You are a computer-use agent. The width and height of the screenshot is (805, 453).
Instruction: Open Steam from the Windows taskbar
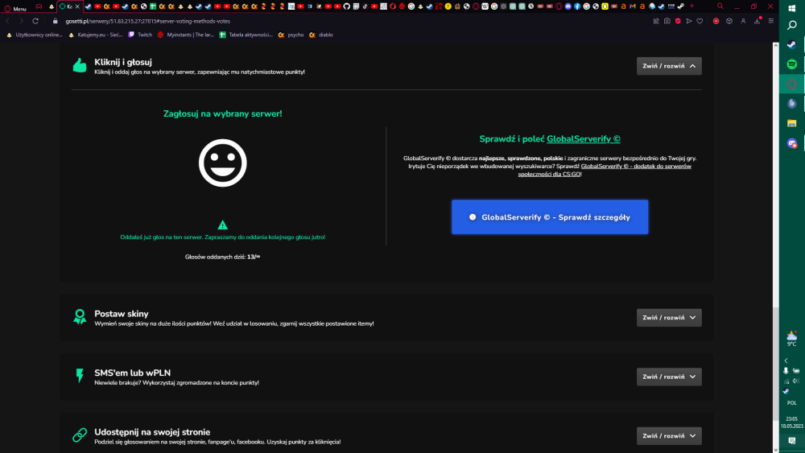(x=791, y=44)
